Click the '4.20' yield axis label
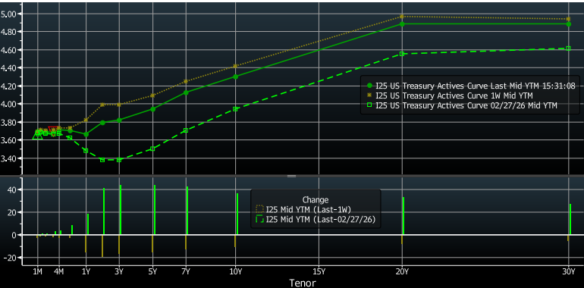 8,86
